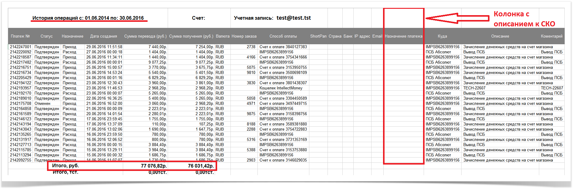The height and width of the screenshot is (190, 575).
Task: Select payment number 2142247001 cell
Action: coord(20,47)
